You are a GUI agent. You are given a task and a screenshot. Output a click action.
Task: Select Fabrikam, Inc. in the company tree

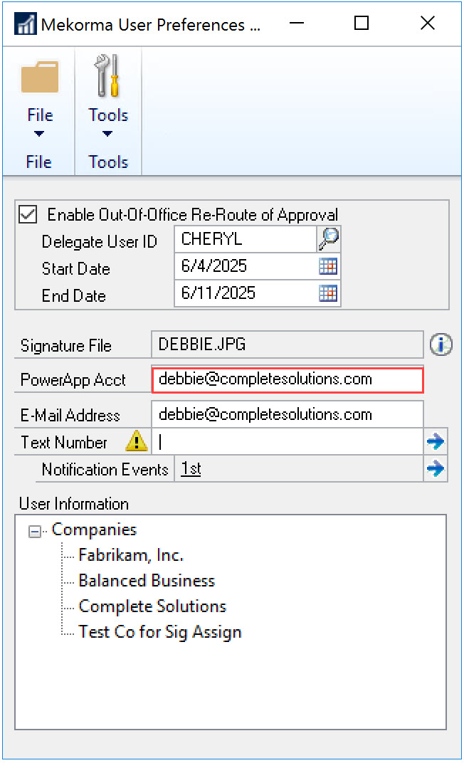coord(131,555)
